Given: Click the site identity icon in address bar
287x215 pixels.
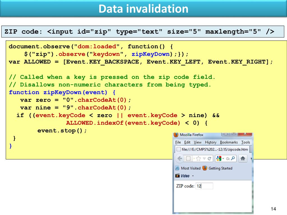Looking at the screenshot, I should click(188, 158).
